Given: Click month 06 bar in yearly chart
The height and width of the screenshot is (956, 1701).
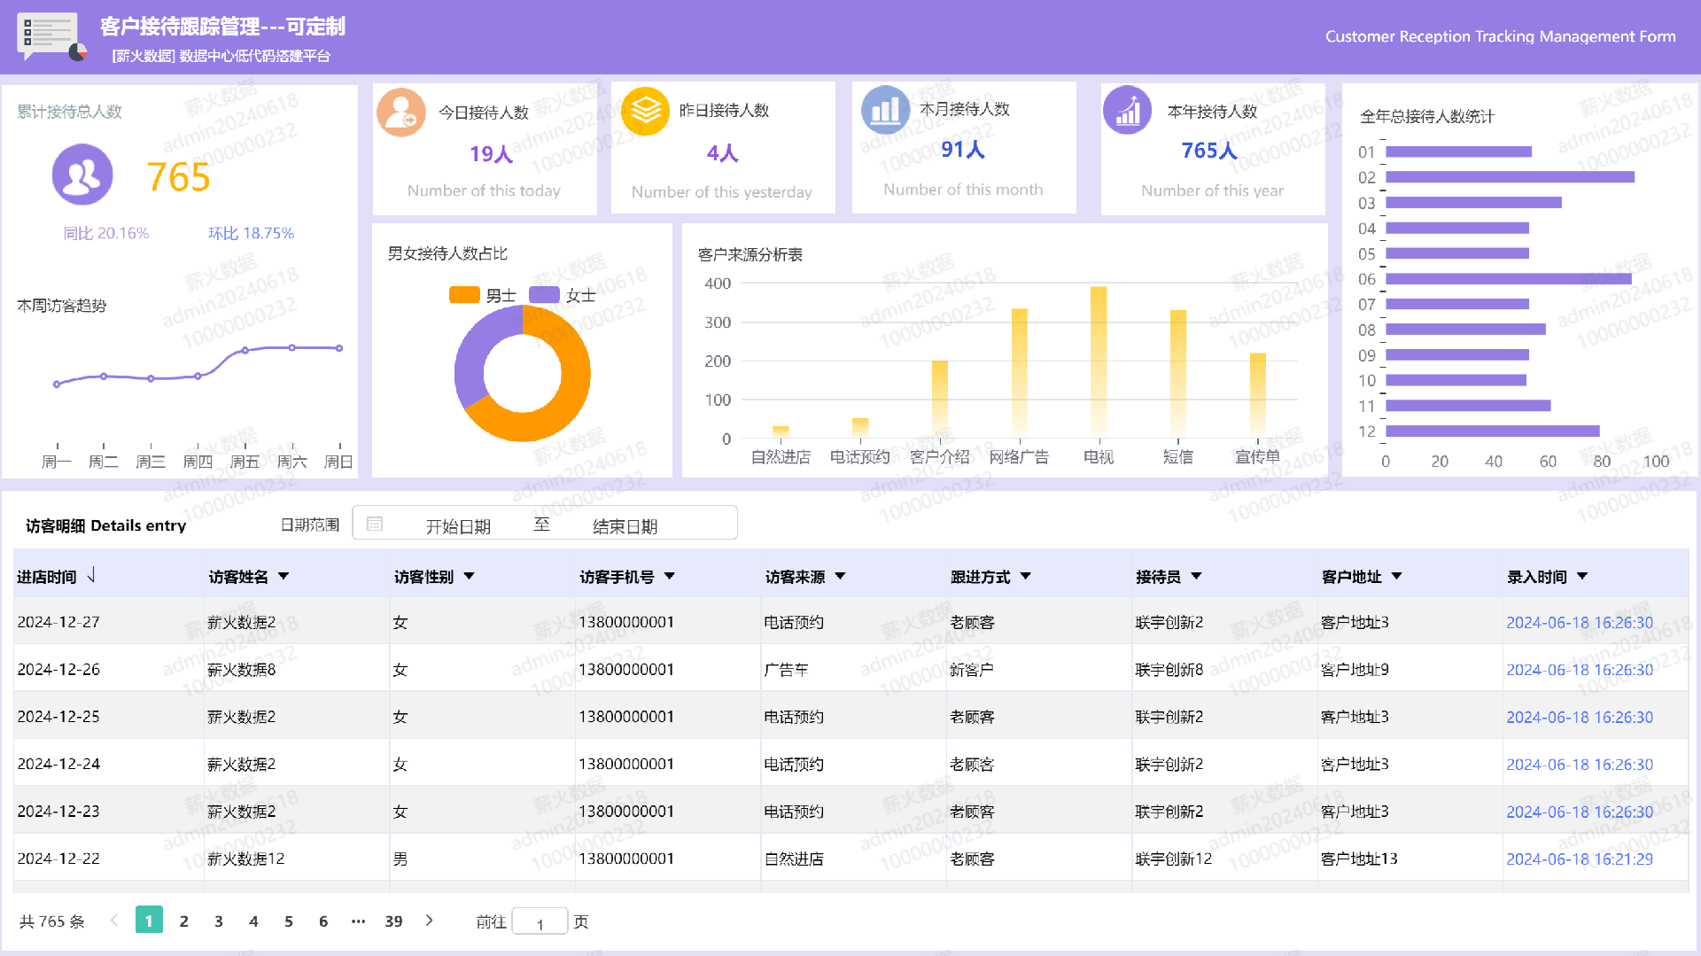Looking at the screenshot, I should coord(1509,279).
